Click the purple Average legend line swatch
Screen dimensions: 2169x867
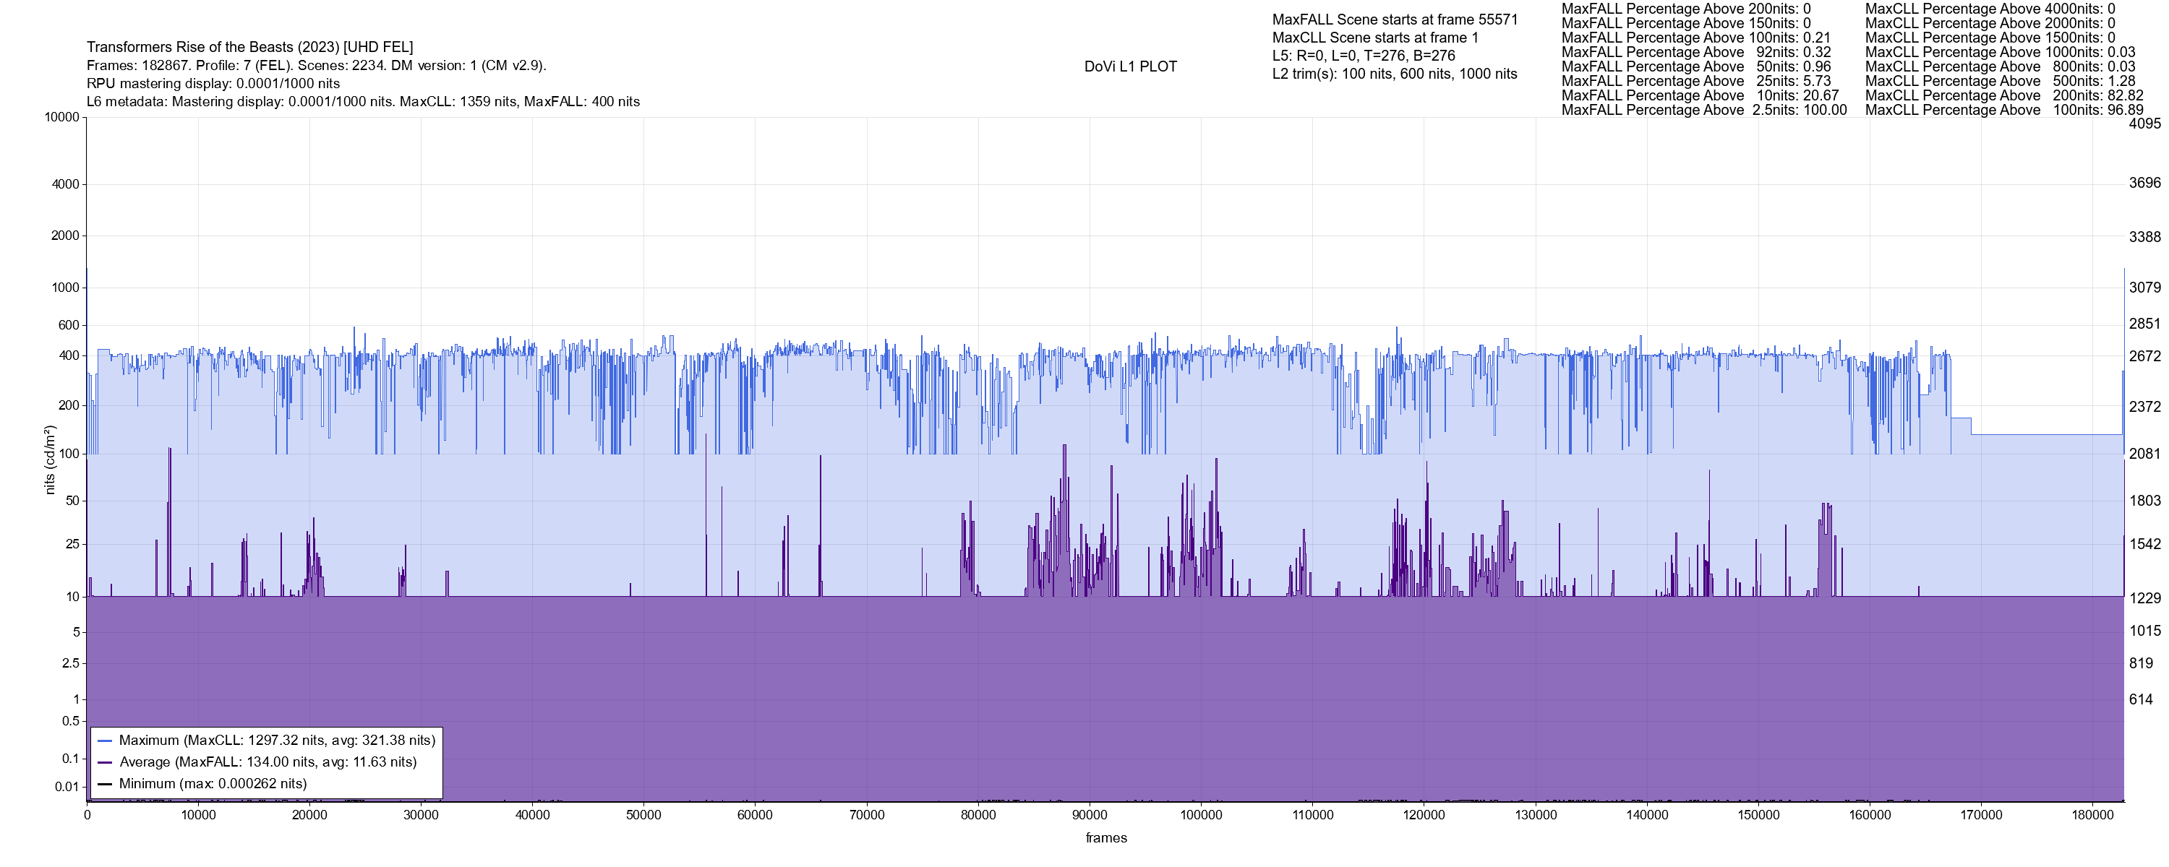click(104, 763)
